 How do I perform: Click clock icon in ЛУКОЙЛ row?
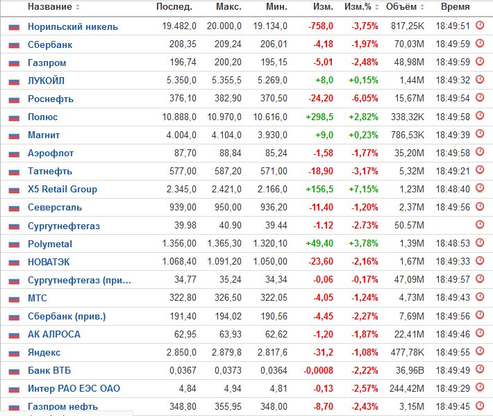point(480,80)
